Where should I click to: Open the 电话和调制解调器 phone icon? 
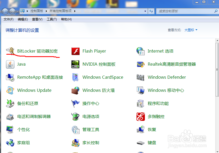[x=10, y=117]
